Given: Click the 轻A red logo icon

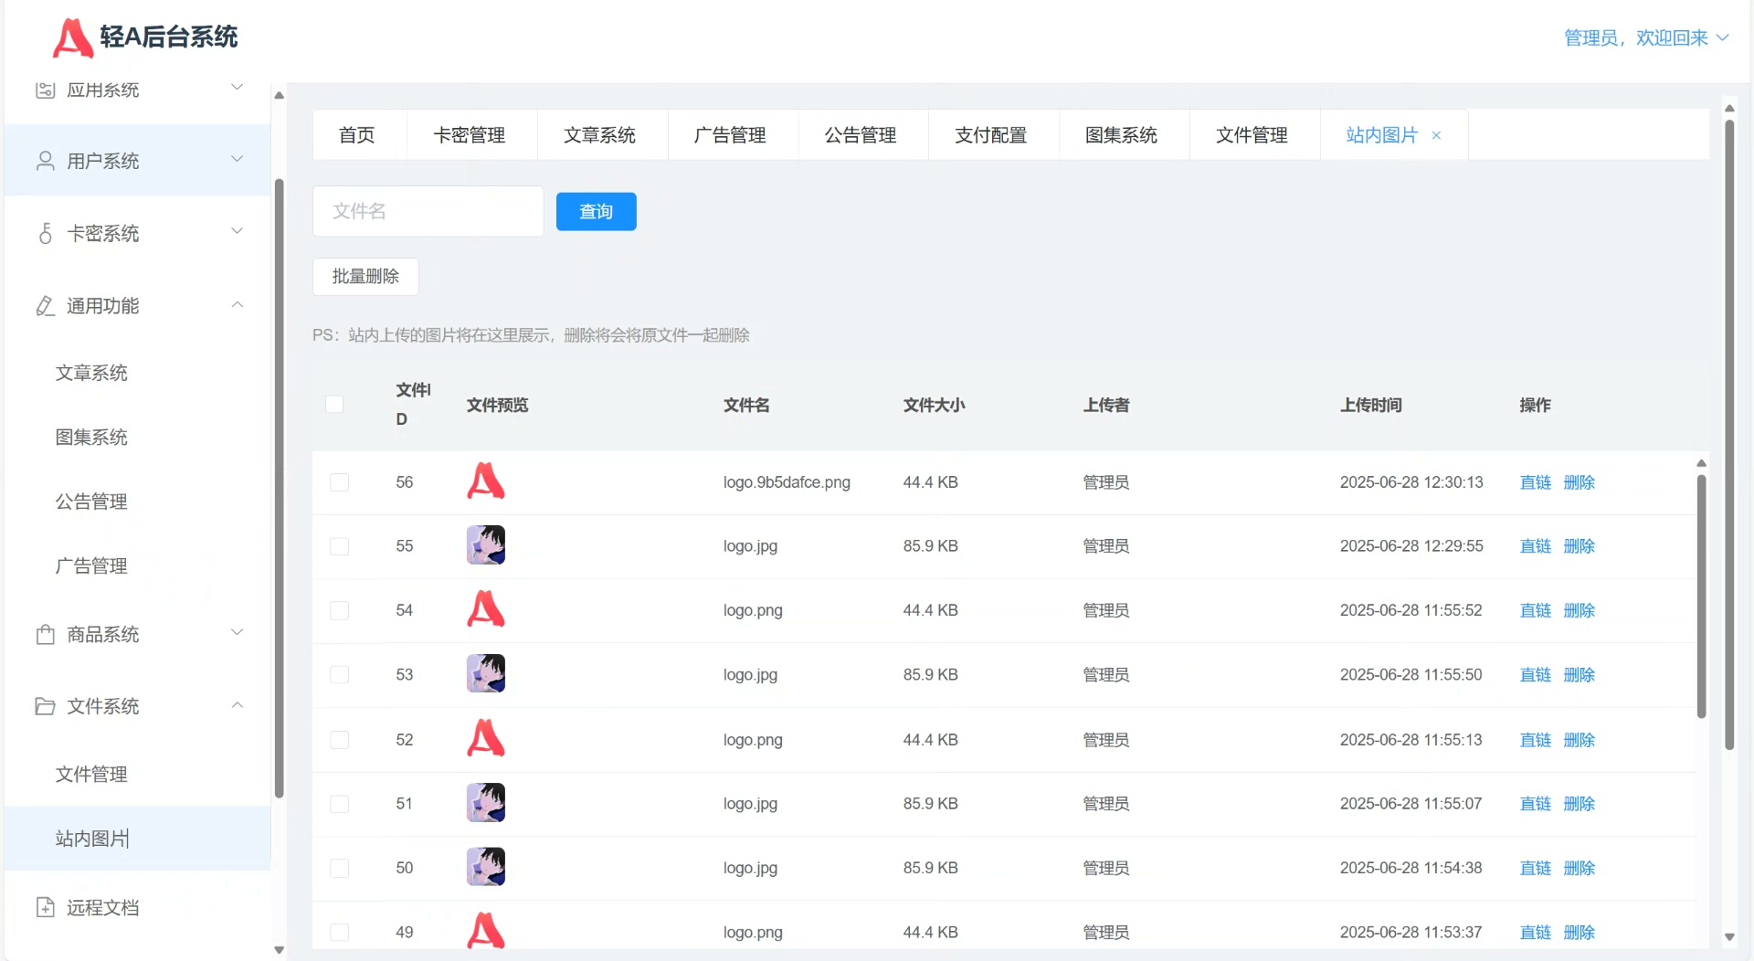Looking at the screenshot, I should pos(72,37).
